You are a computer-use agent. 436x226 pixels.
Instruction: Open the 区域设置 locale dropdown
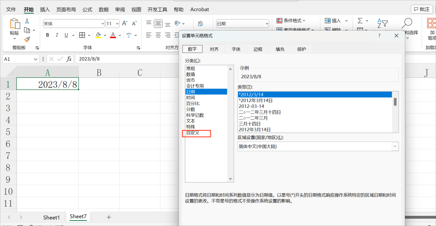395,146
